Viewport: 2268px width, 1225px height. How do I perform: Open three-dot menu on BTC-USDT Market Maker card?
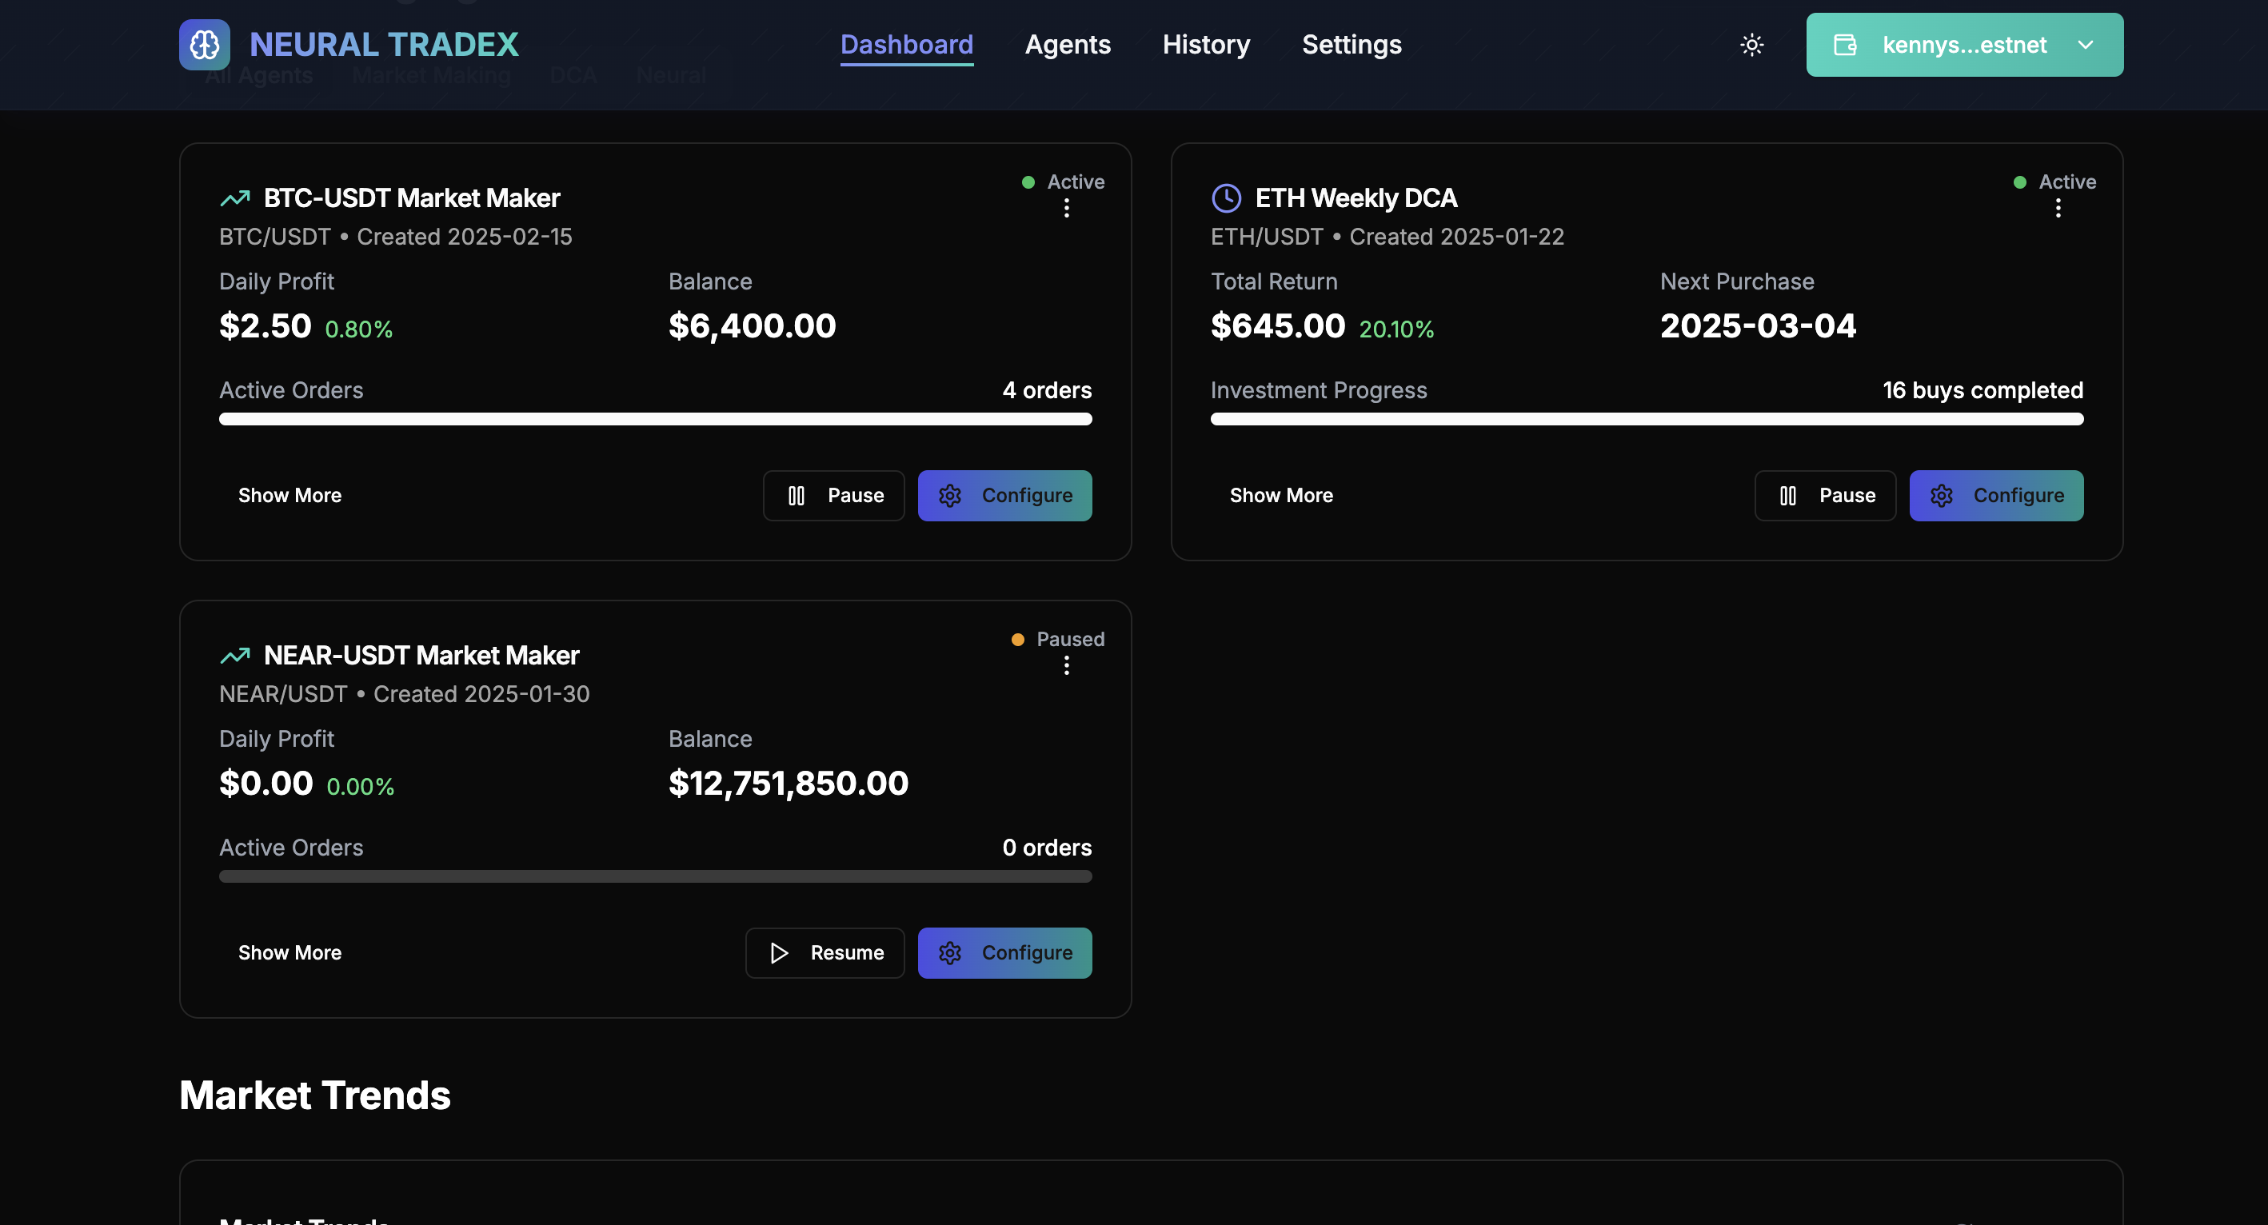1066,209
